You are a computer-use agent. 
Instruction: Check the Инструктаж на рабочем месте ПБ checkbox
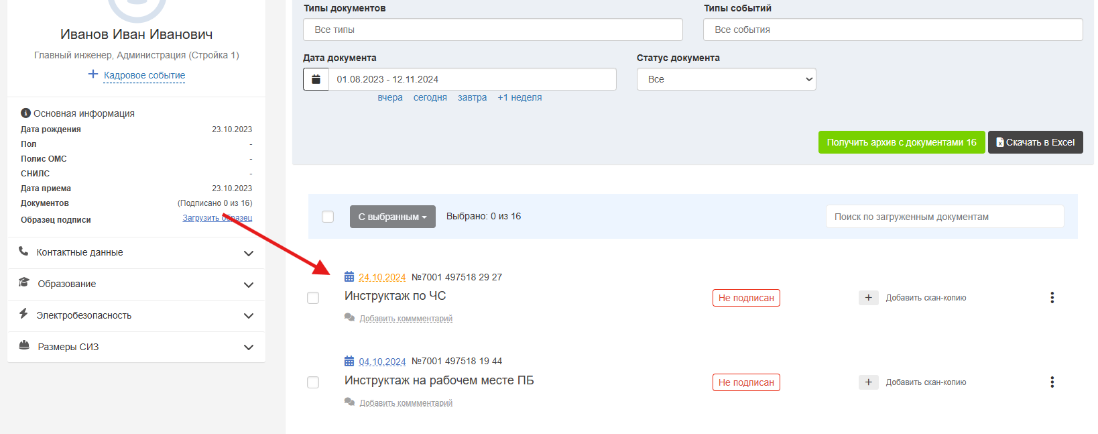point(313,382)
